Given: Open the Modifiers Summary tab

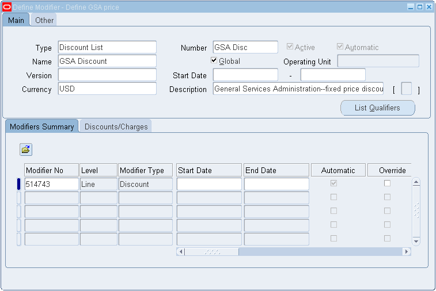Looking at the screenshot, I should click(41, 127).
